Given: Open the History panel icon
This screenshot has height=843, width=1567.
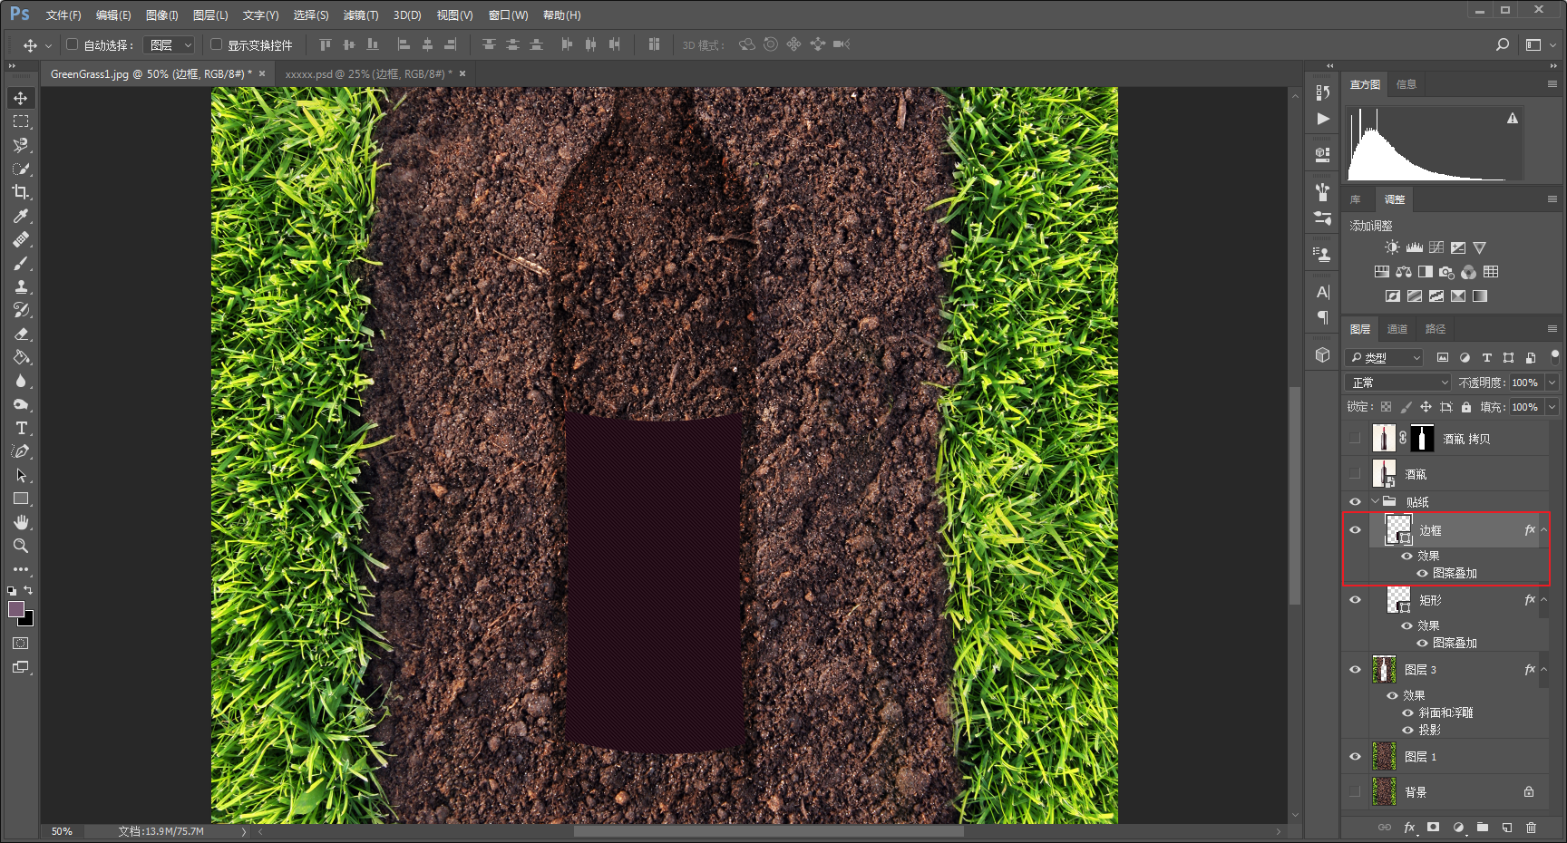Looking at the screenshot, I should 1322,92.
